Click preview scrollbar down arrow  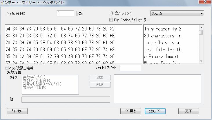(x=201, y=61)
